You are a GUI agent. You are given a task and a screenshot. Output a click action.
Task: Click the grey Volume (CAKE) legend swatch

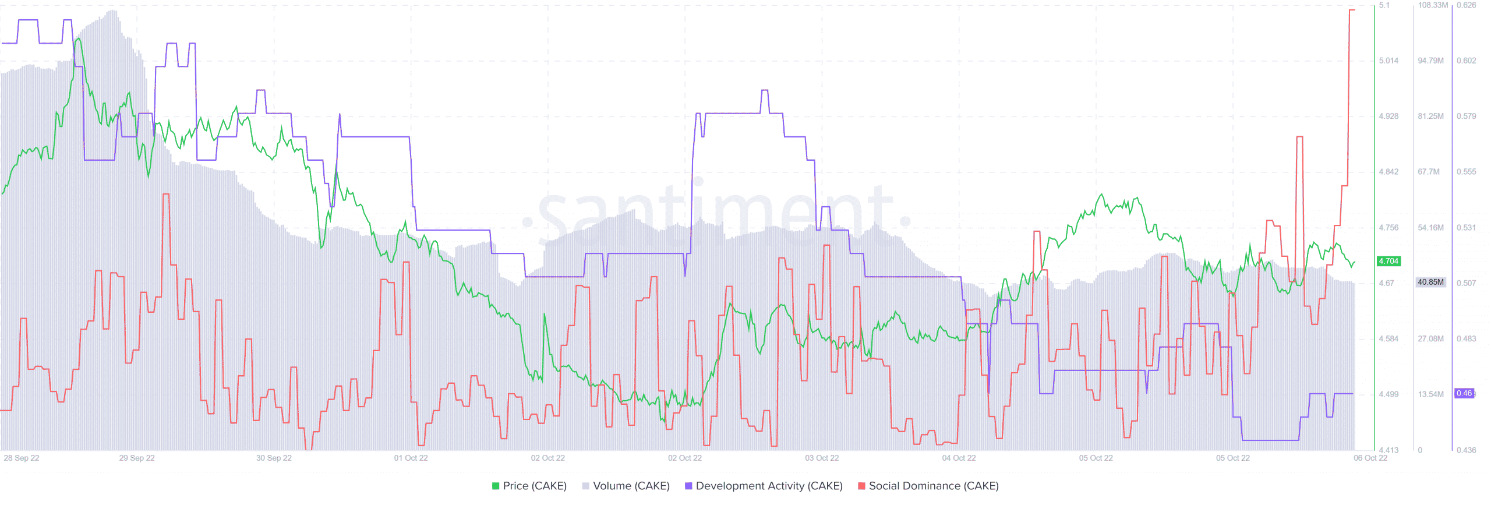(x=585, y=486)
